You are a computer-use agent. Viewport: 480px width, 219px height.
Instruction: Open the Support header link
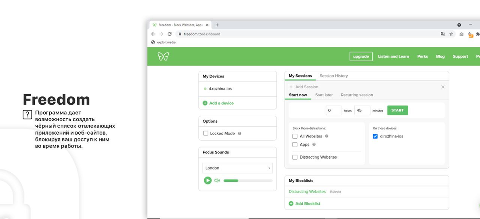460,56
